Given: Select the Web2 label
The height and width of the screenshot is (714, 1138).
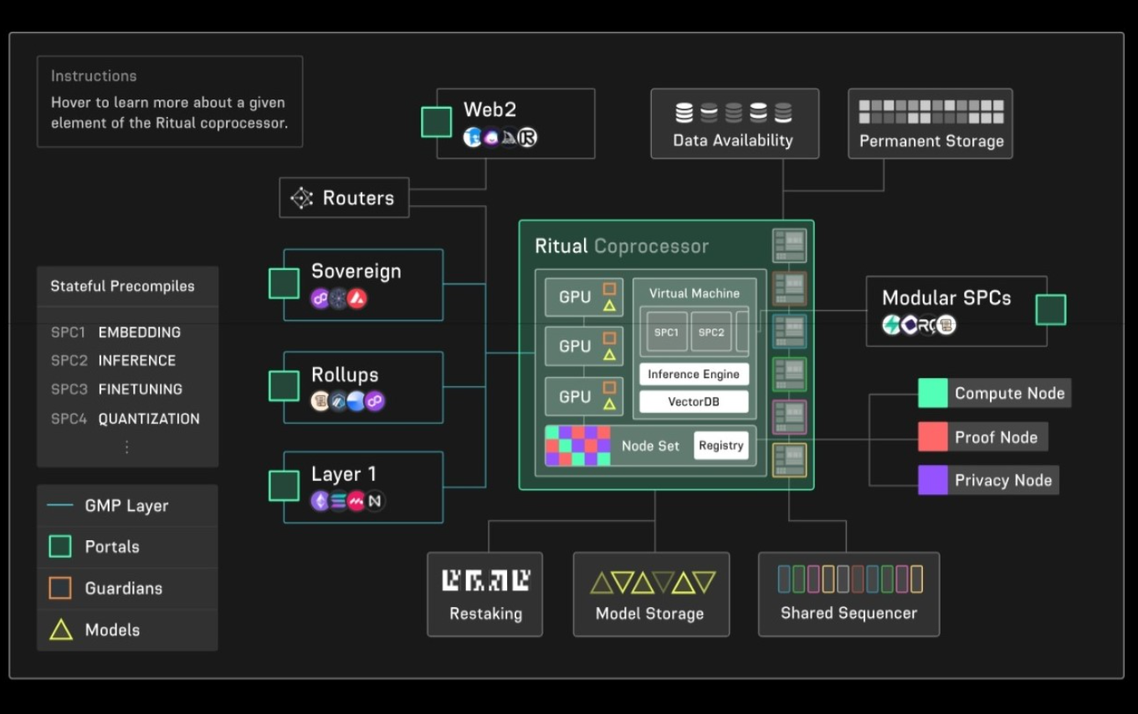Looking at the screenshot, I should click(x=490, y=110).
